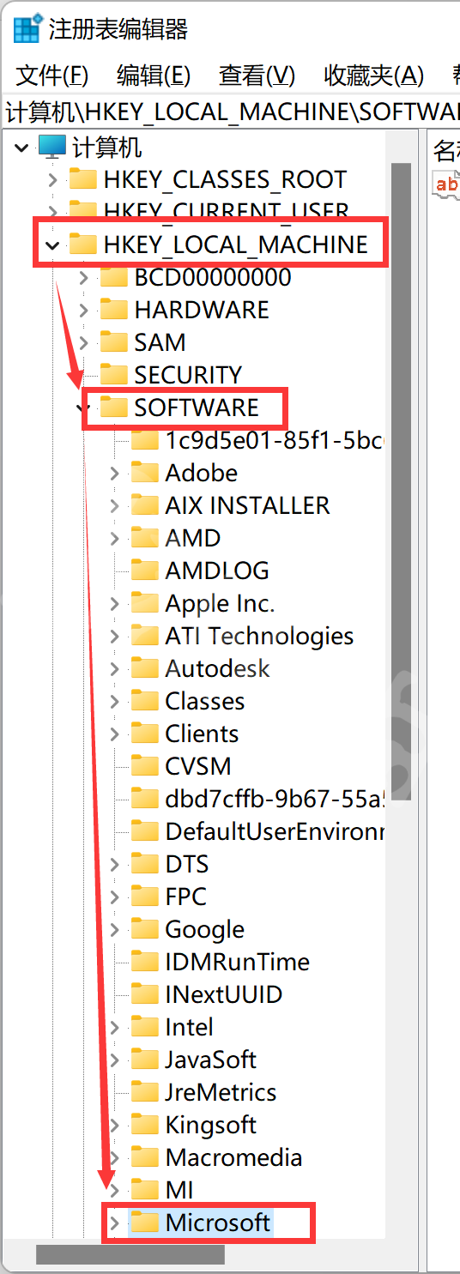Click the Google key folder icon

[x=145, y=928]
